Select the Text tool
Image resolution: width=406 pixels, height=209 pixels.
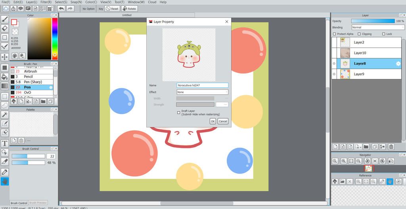pyautogui.click(x=5, y=144)
